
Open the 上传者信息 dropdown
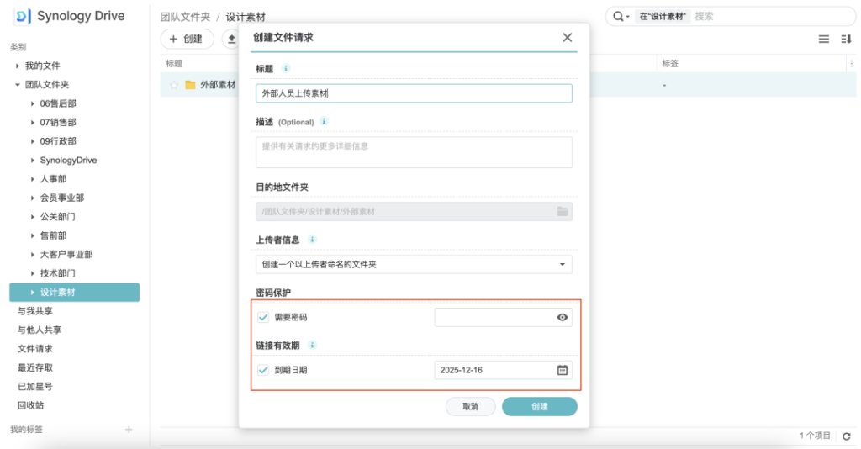point(414,265)
